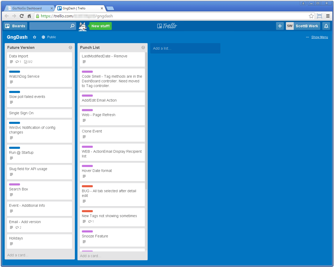
Task: Change board visibility from Public
Action: point(49,37)
